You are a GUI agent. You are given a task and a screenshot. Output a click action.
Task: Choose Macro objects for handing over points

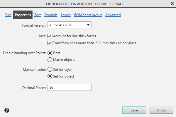(50, 60)
